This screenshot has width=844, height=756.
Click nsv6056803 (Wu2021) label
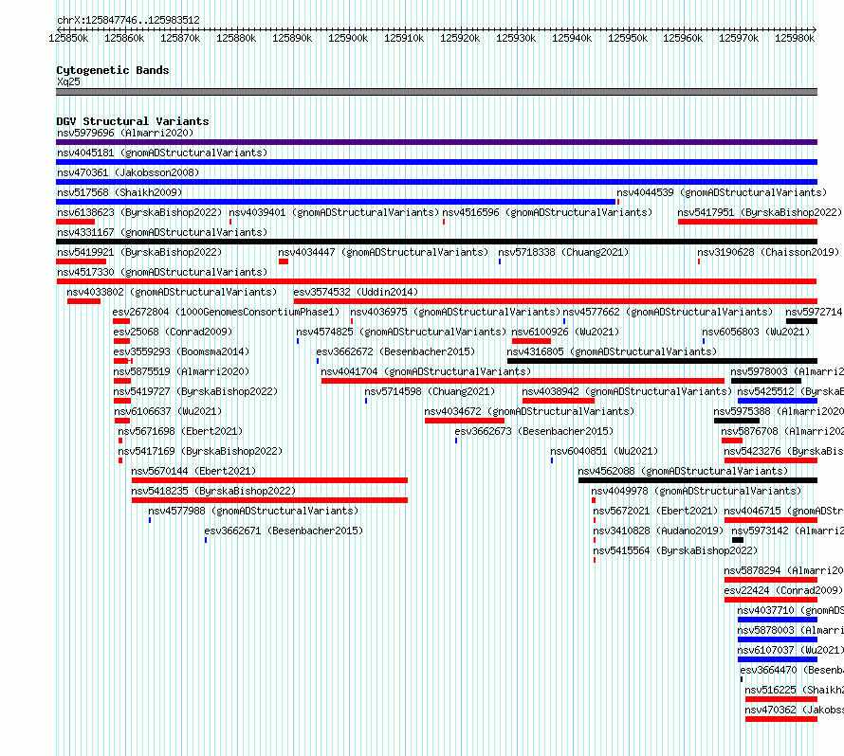[756, 332]
